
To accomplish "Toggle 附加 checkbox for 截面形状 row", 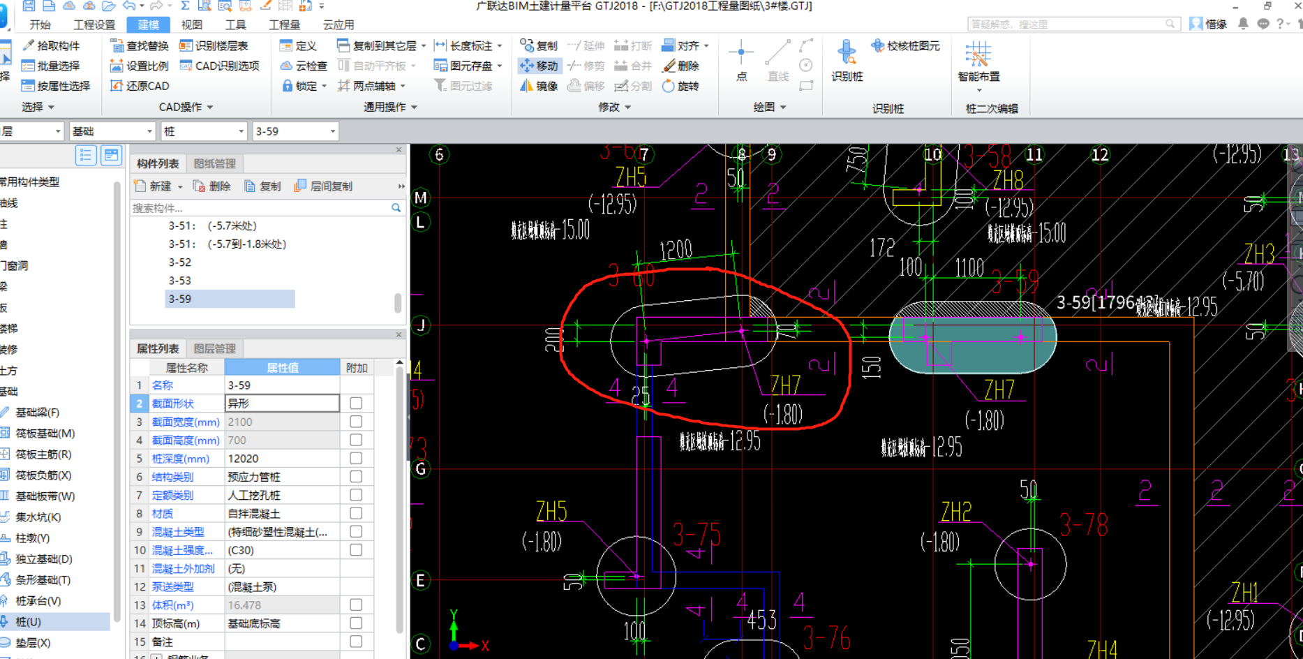I will pyautogui.click(x=356, y=403).
